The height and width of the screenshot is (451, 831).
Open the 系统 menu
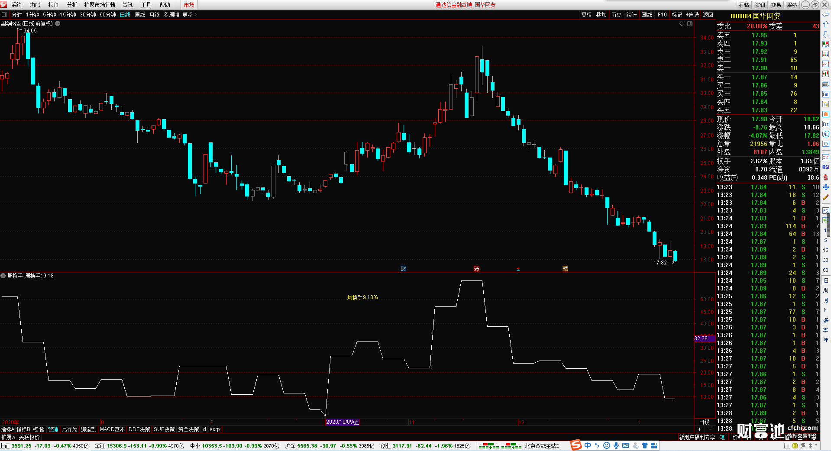(x=16, y=5)
